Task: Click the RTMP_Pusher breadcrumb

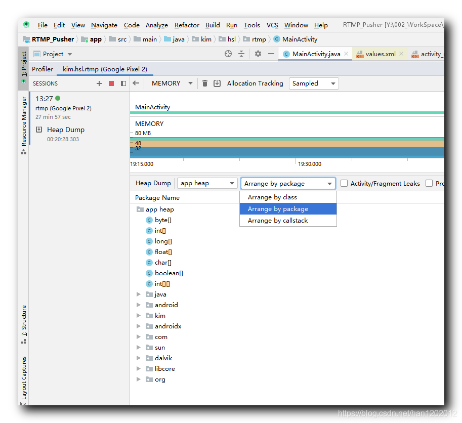Action: click(49, 39)
